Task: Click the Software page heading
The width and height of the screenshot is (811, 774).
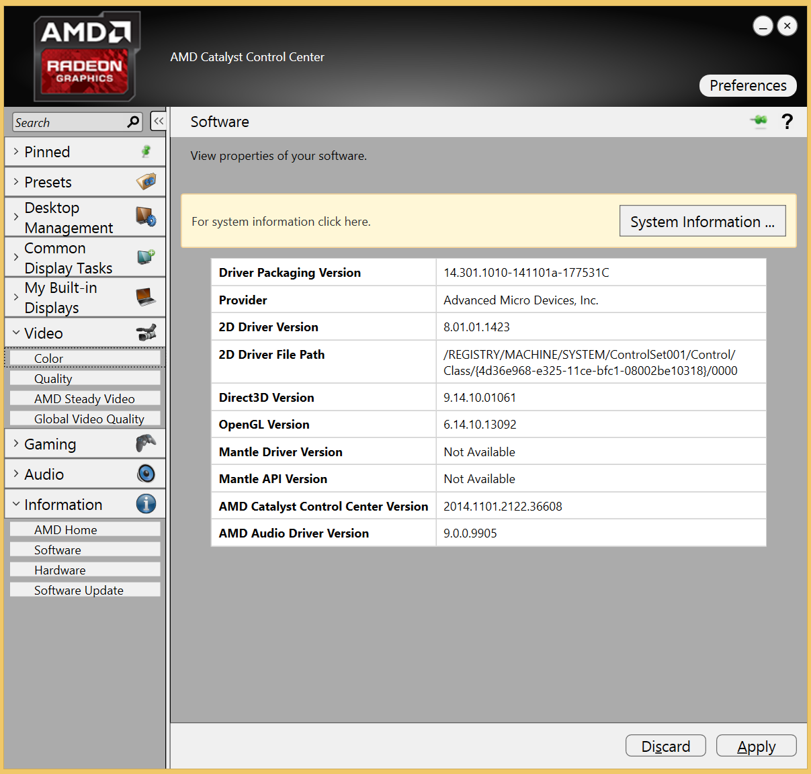Action: pyautogui.click(x=220, y=122)
